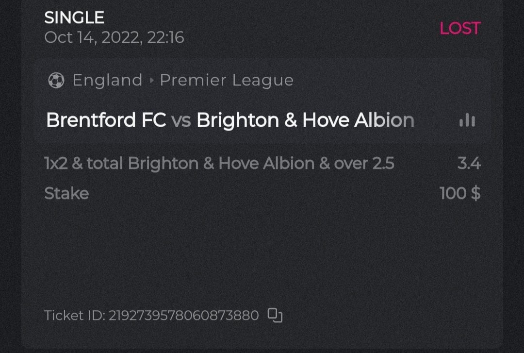524x353 pixels.
Task: Click empty area below Stake row
Action: pyautogui.click(x=262, y=248)
